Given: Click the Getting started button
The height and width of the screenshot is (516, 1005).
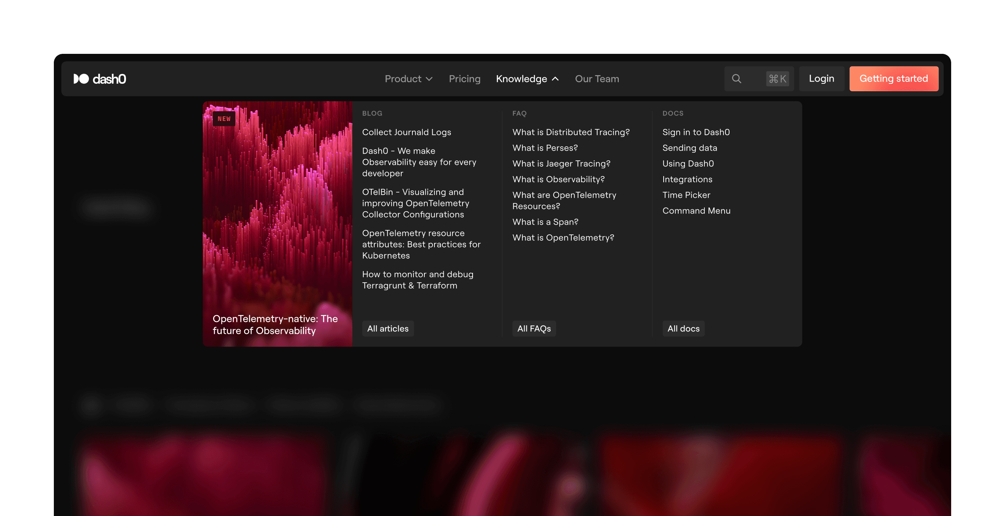Looking at the screenshot, I should pyautogui.click(x=894, y=79).
